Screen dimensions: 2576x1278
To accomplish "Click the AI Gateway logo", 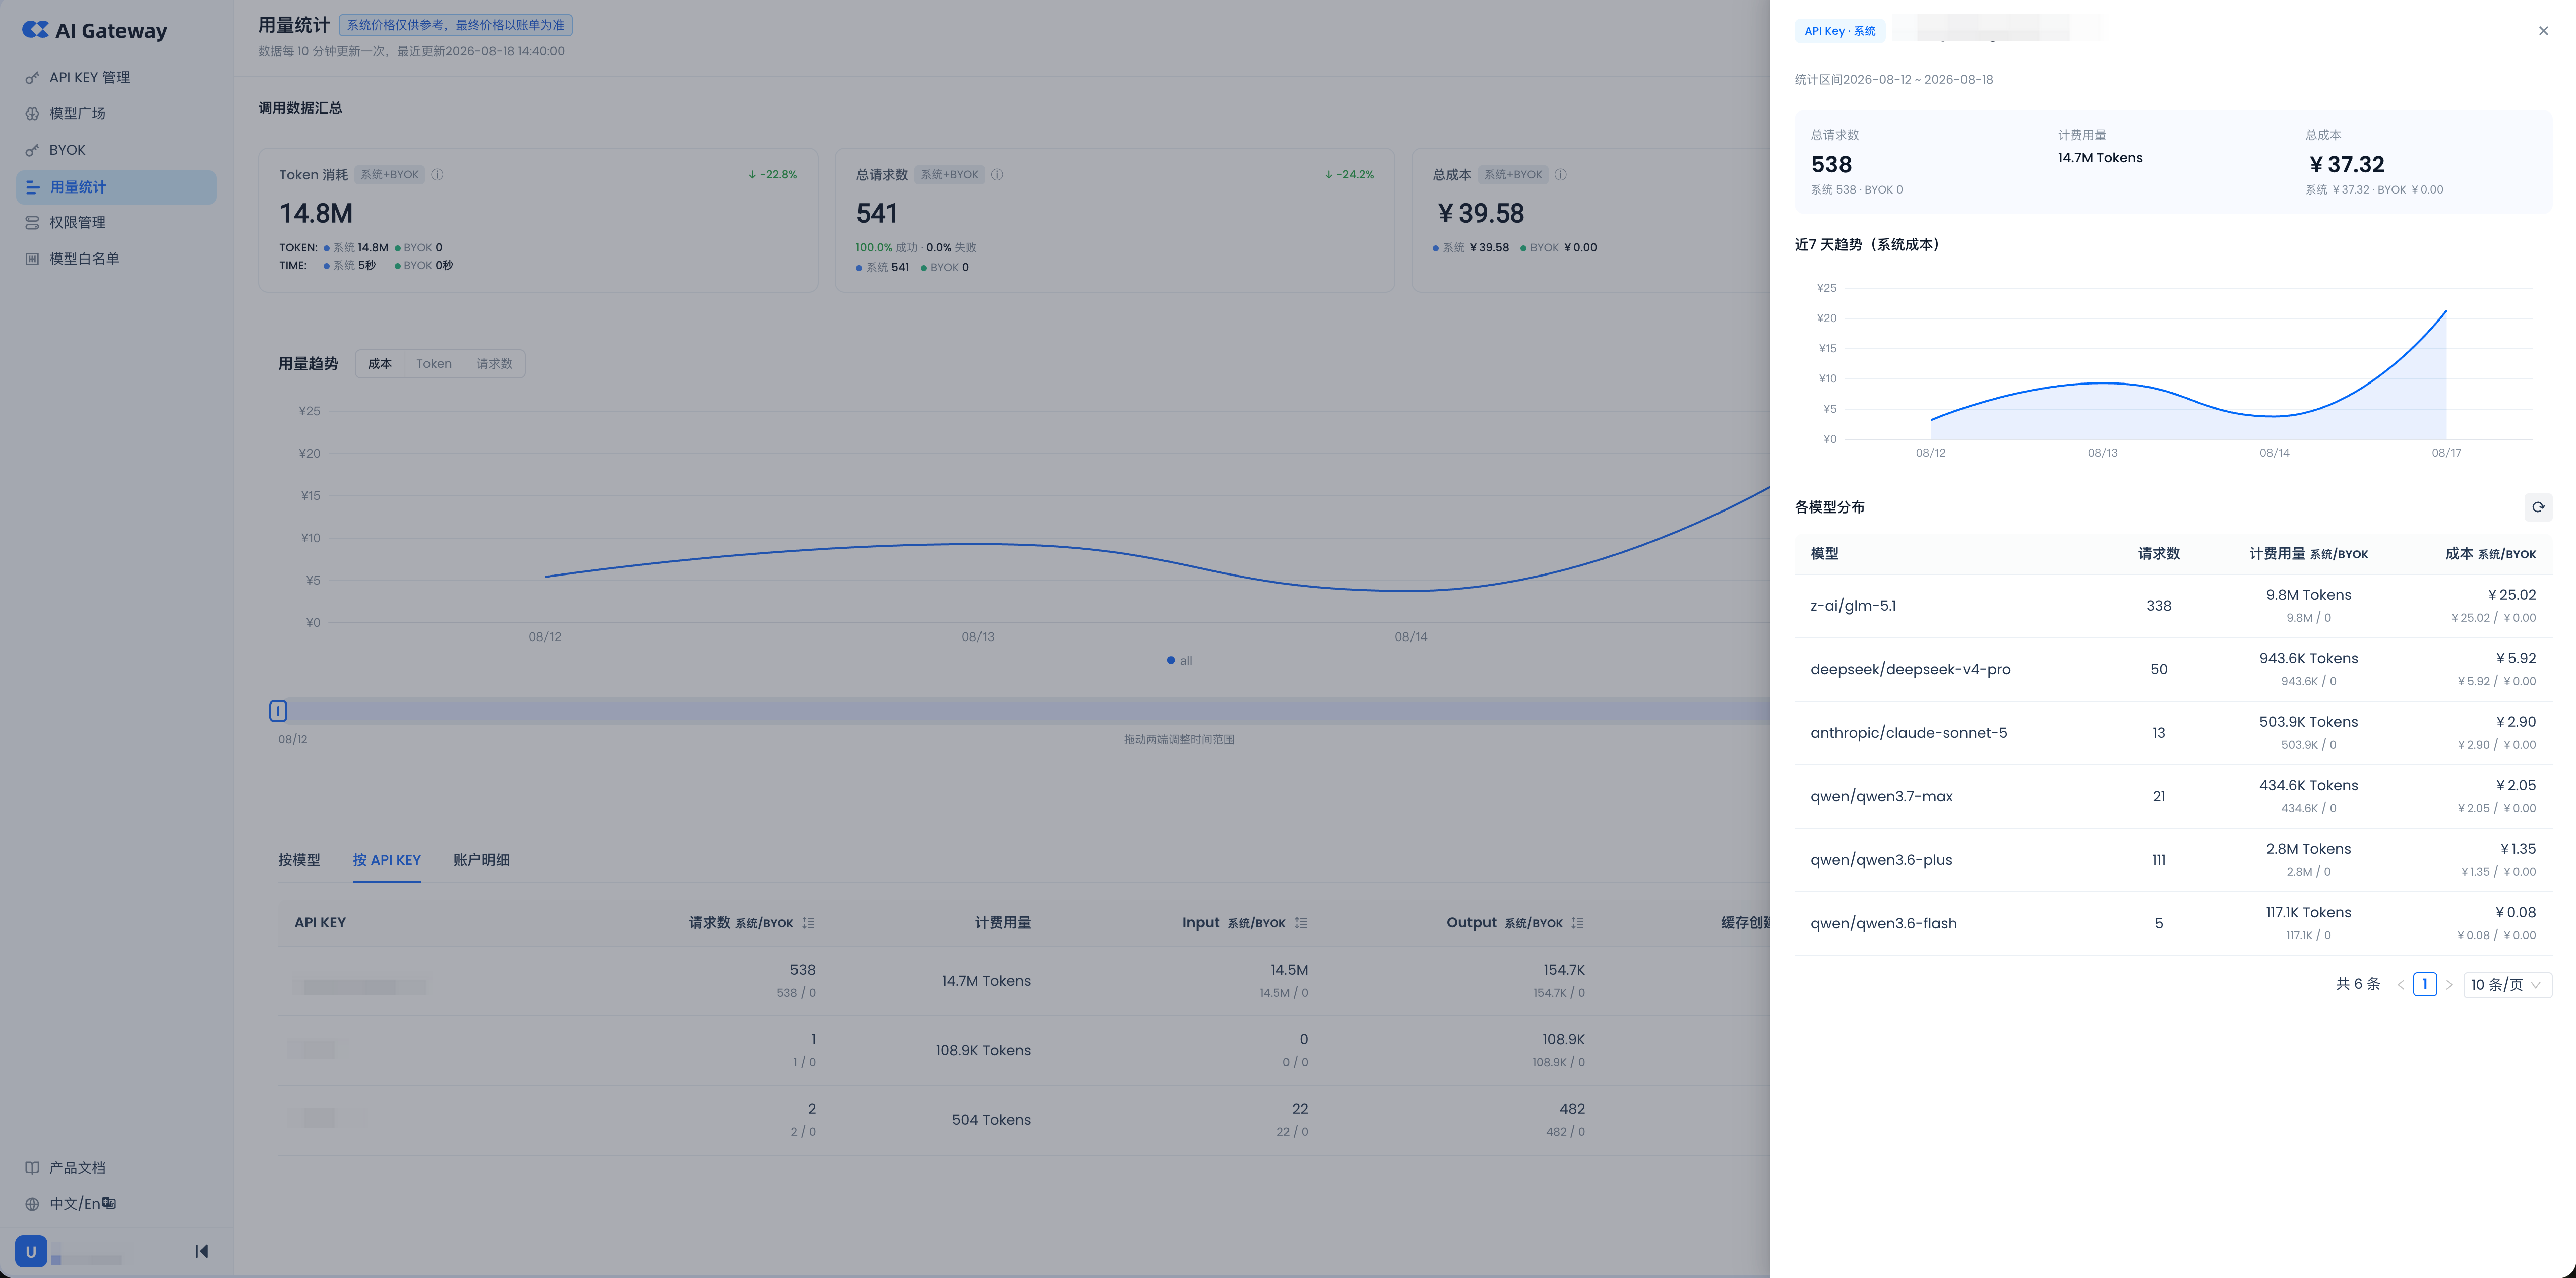I will 95,30.
